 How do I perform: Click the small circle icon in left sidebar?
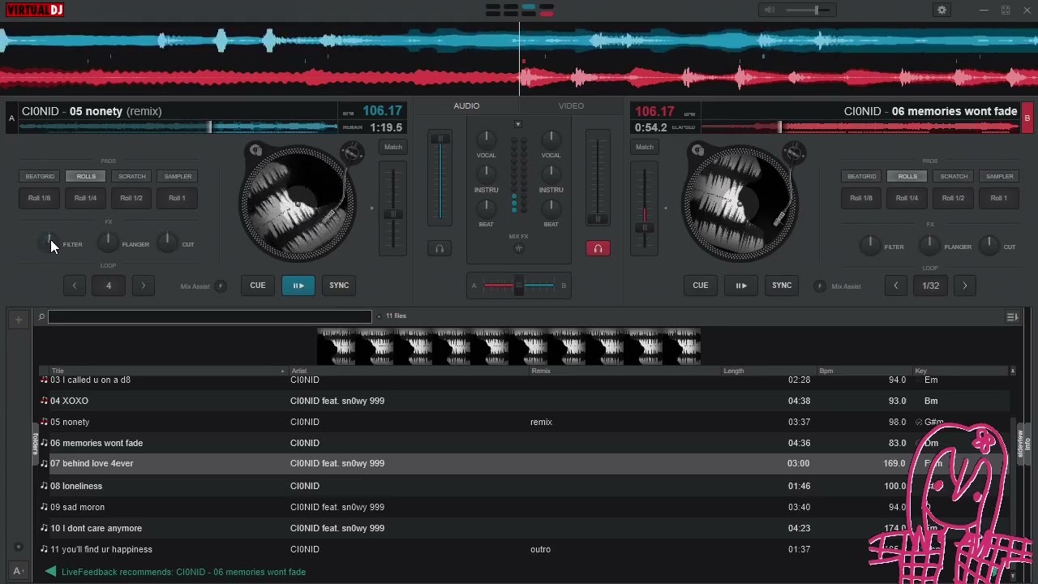coord(19,547)
